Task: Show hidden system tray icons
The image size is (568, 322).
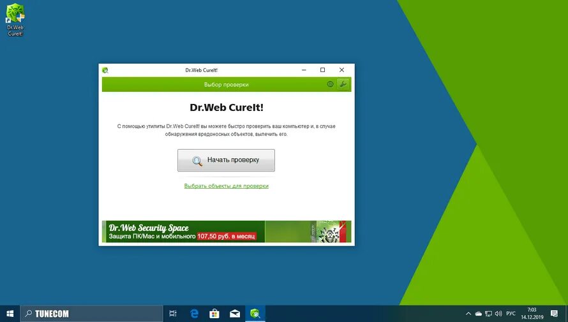Action: 468,314
